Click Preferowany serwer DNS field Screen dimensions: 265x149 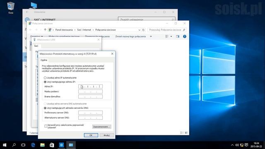[90, 113]
